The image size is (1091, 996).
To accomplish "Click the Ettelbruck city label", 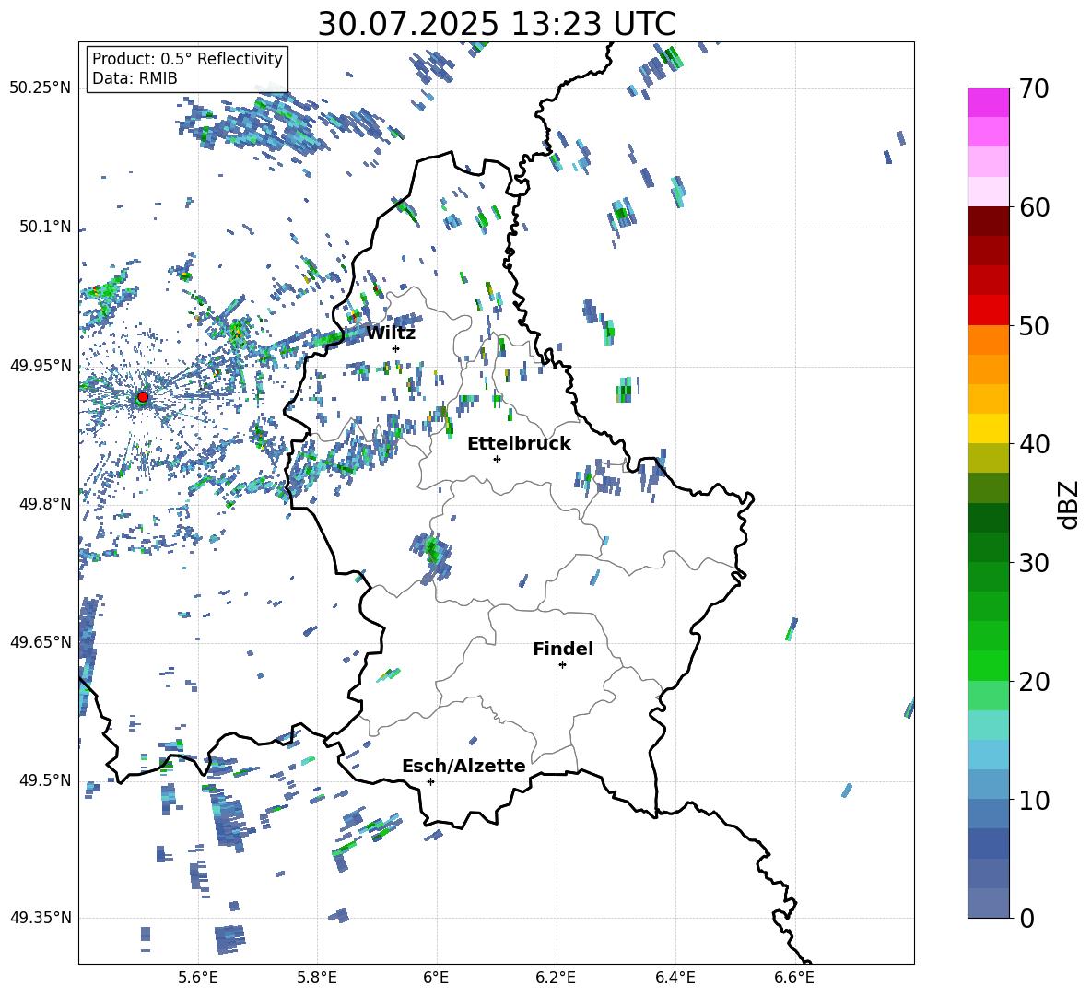I will 519,444.
